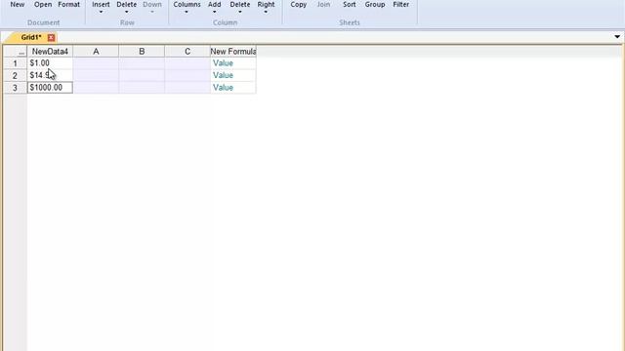The width and height of the screenshot is (625, 351).
Task: Select the cell containing $1000.00
Action: tap(50, 88)
